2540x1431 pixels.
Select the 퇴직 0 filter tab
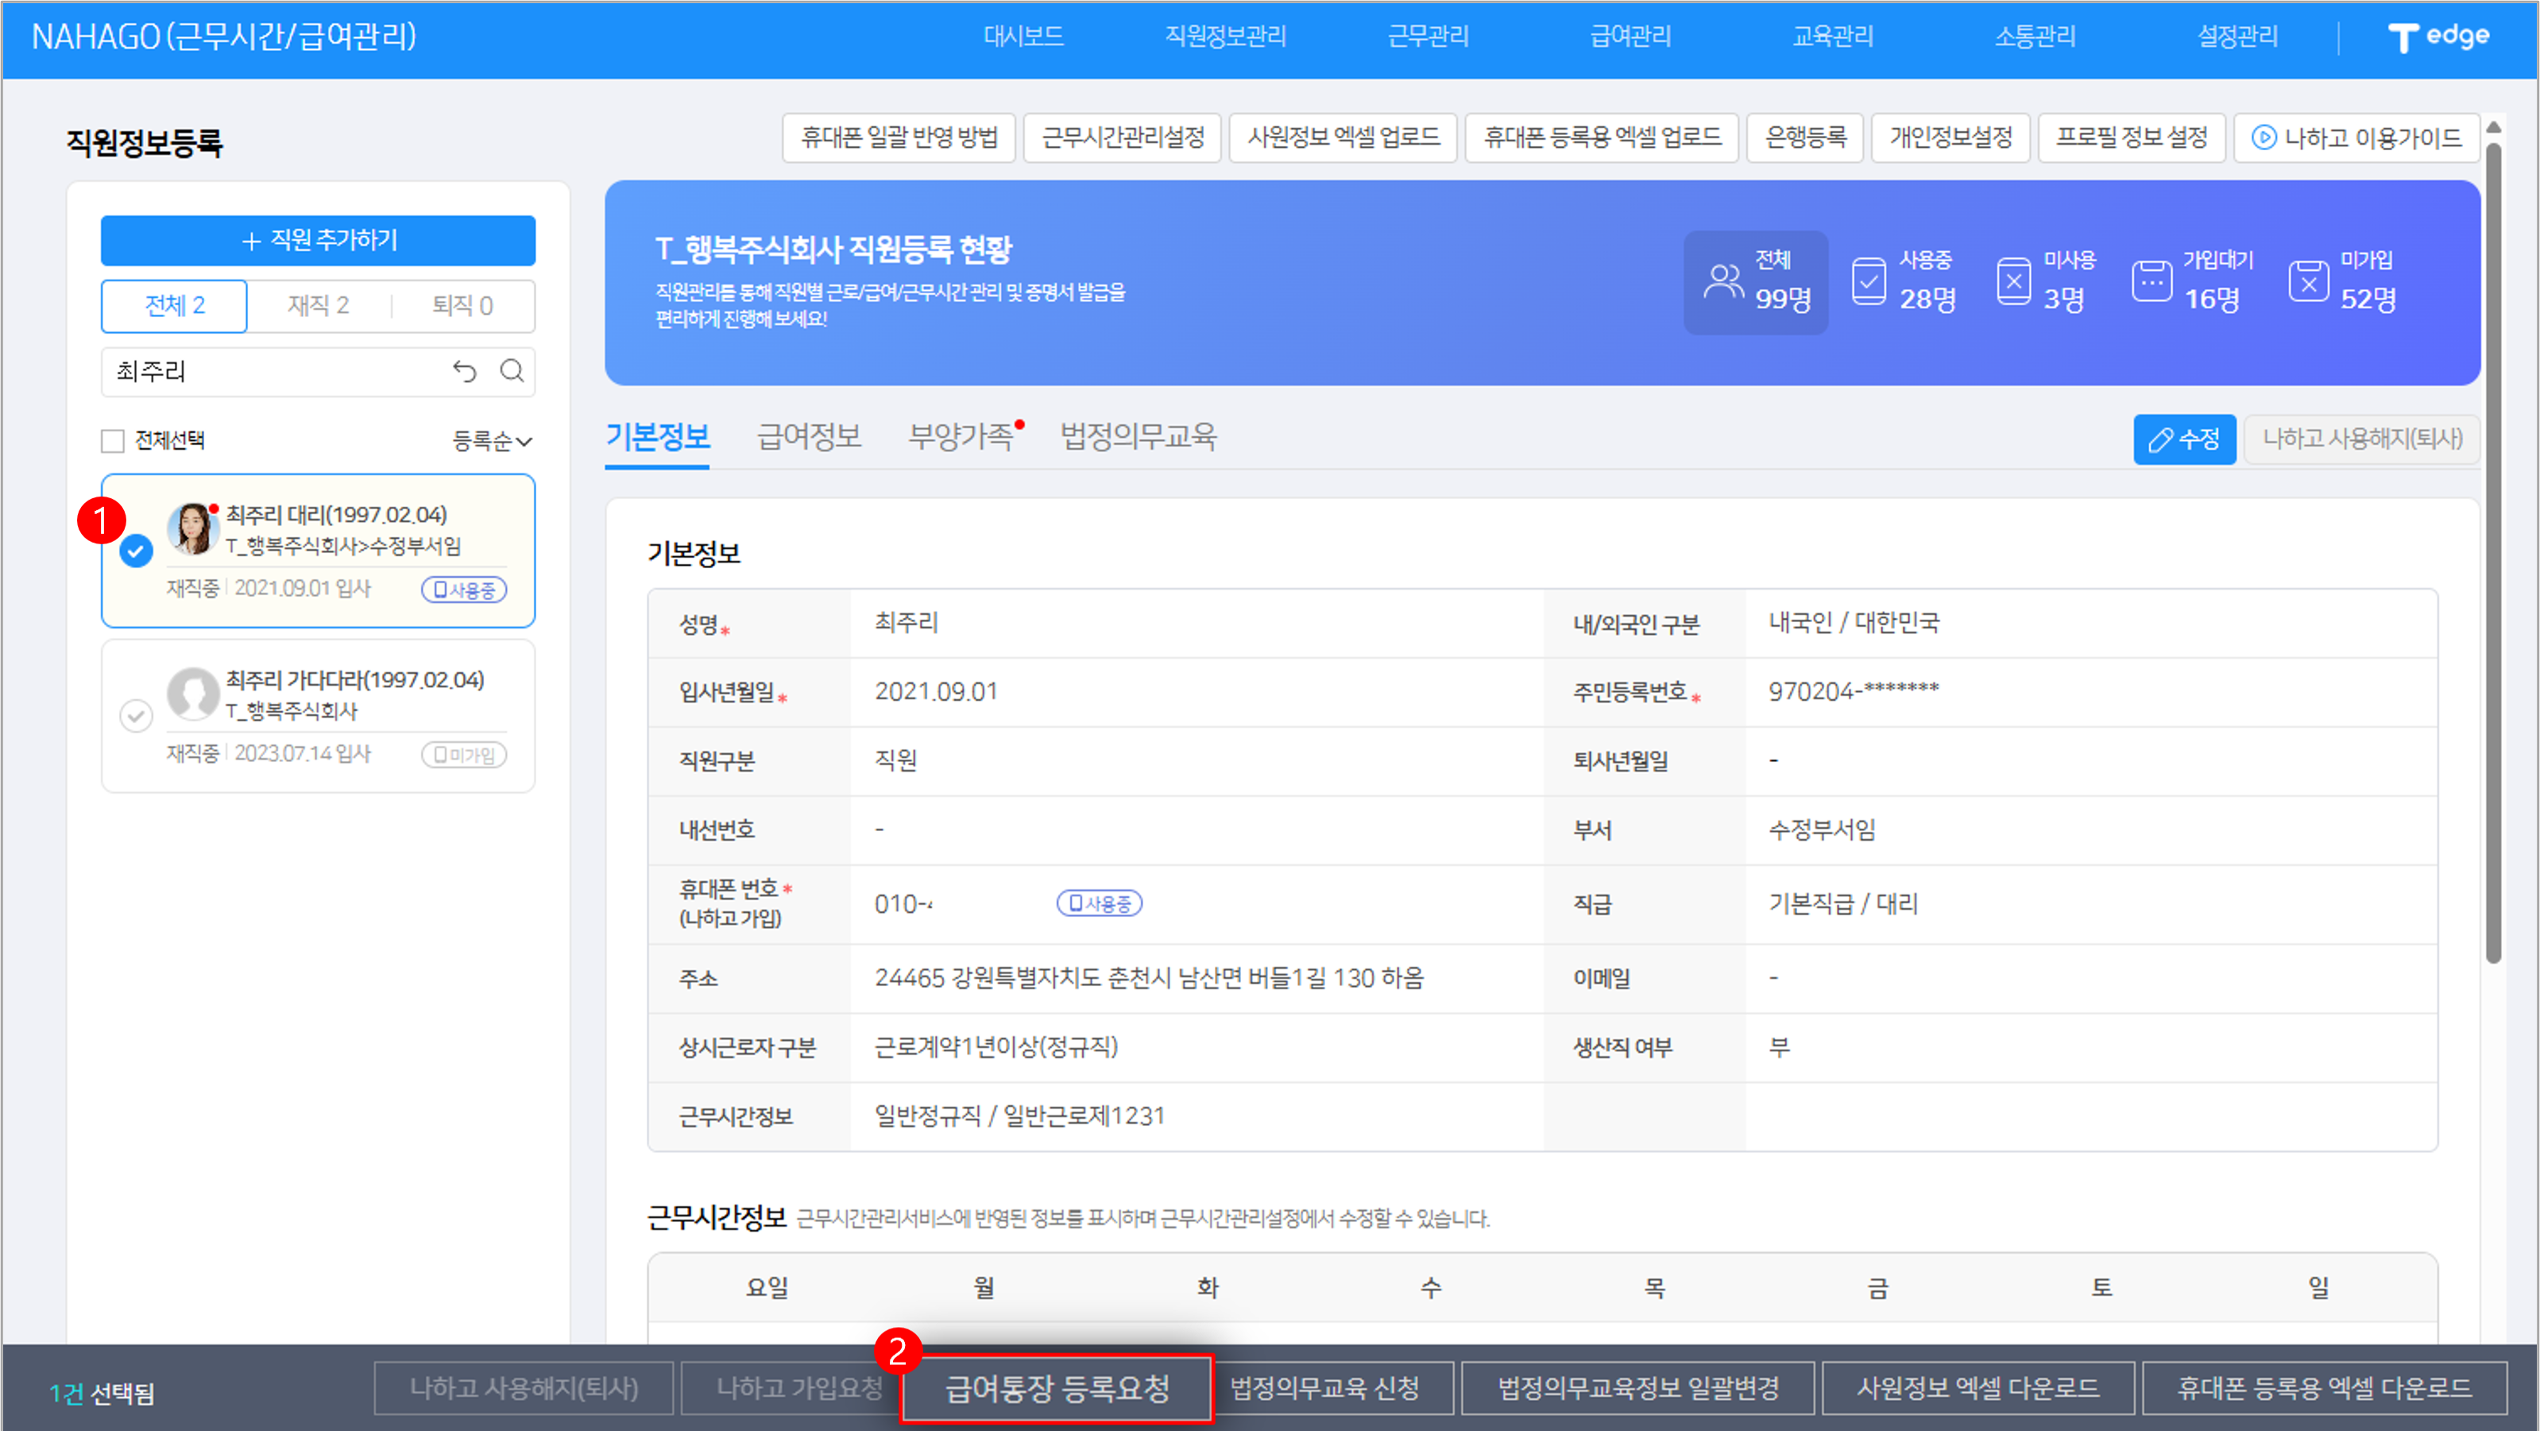pos(462,306)
